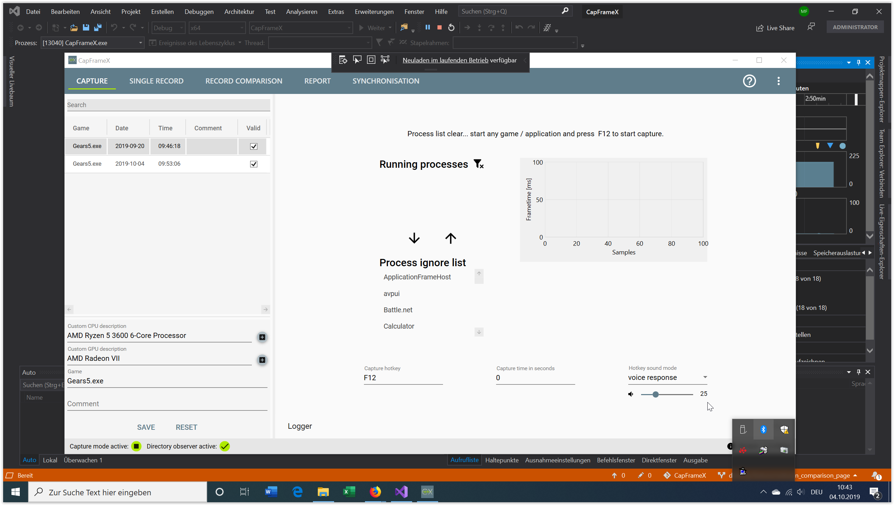894x505 pixels.
Task: Toggle the Capture mode active indicator
Action: click(x=136, y=446)
